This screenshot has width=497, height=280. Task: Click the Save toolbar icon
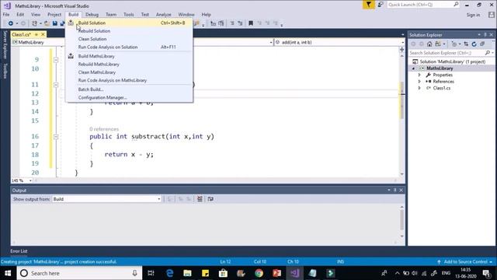[55, 23]
